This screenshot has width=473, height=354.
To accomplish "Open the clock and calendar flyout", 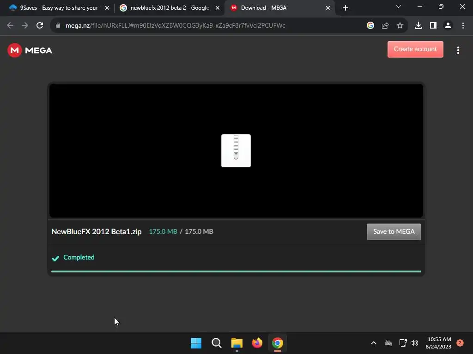I will 439,343.
